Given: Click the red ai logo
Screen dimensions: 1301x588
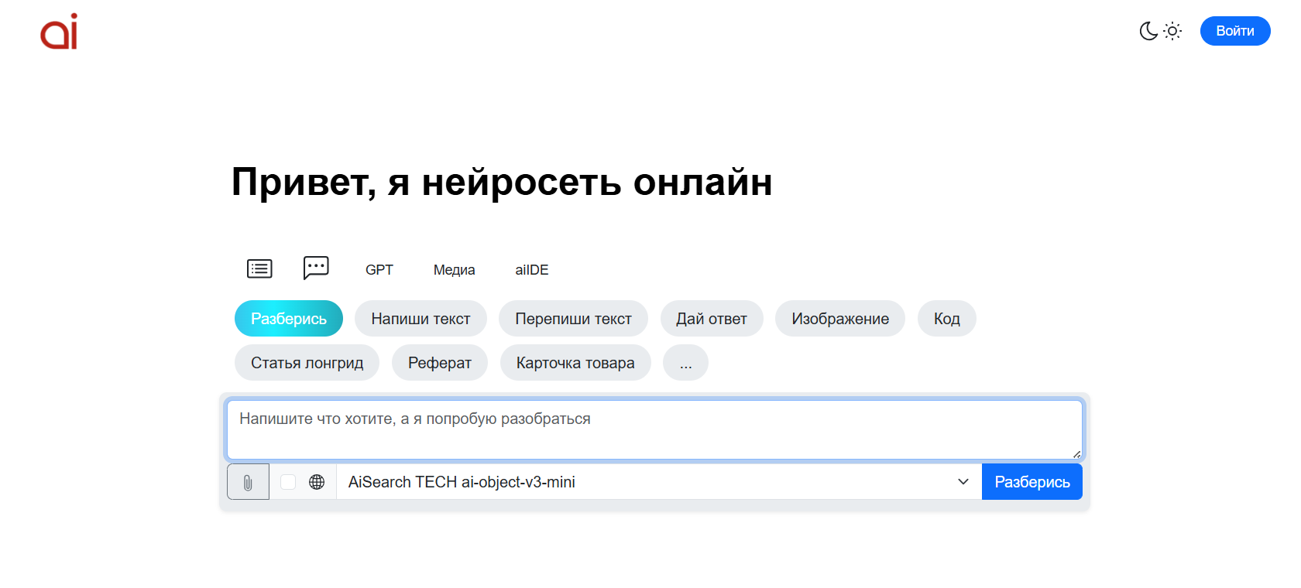Looking at the screenshot, I should pyautogui.click(x=59, y=32).
